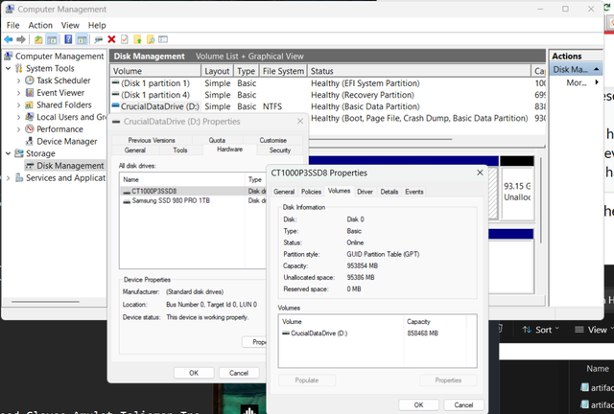This screenshot has width=614, height=414.
Task: Click the Event Viewer icon in tree
Action: [30, 93]
